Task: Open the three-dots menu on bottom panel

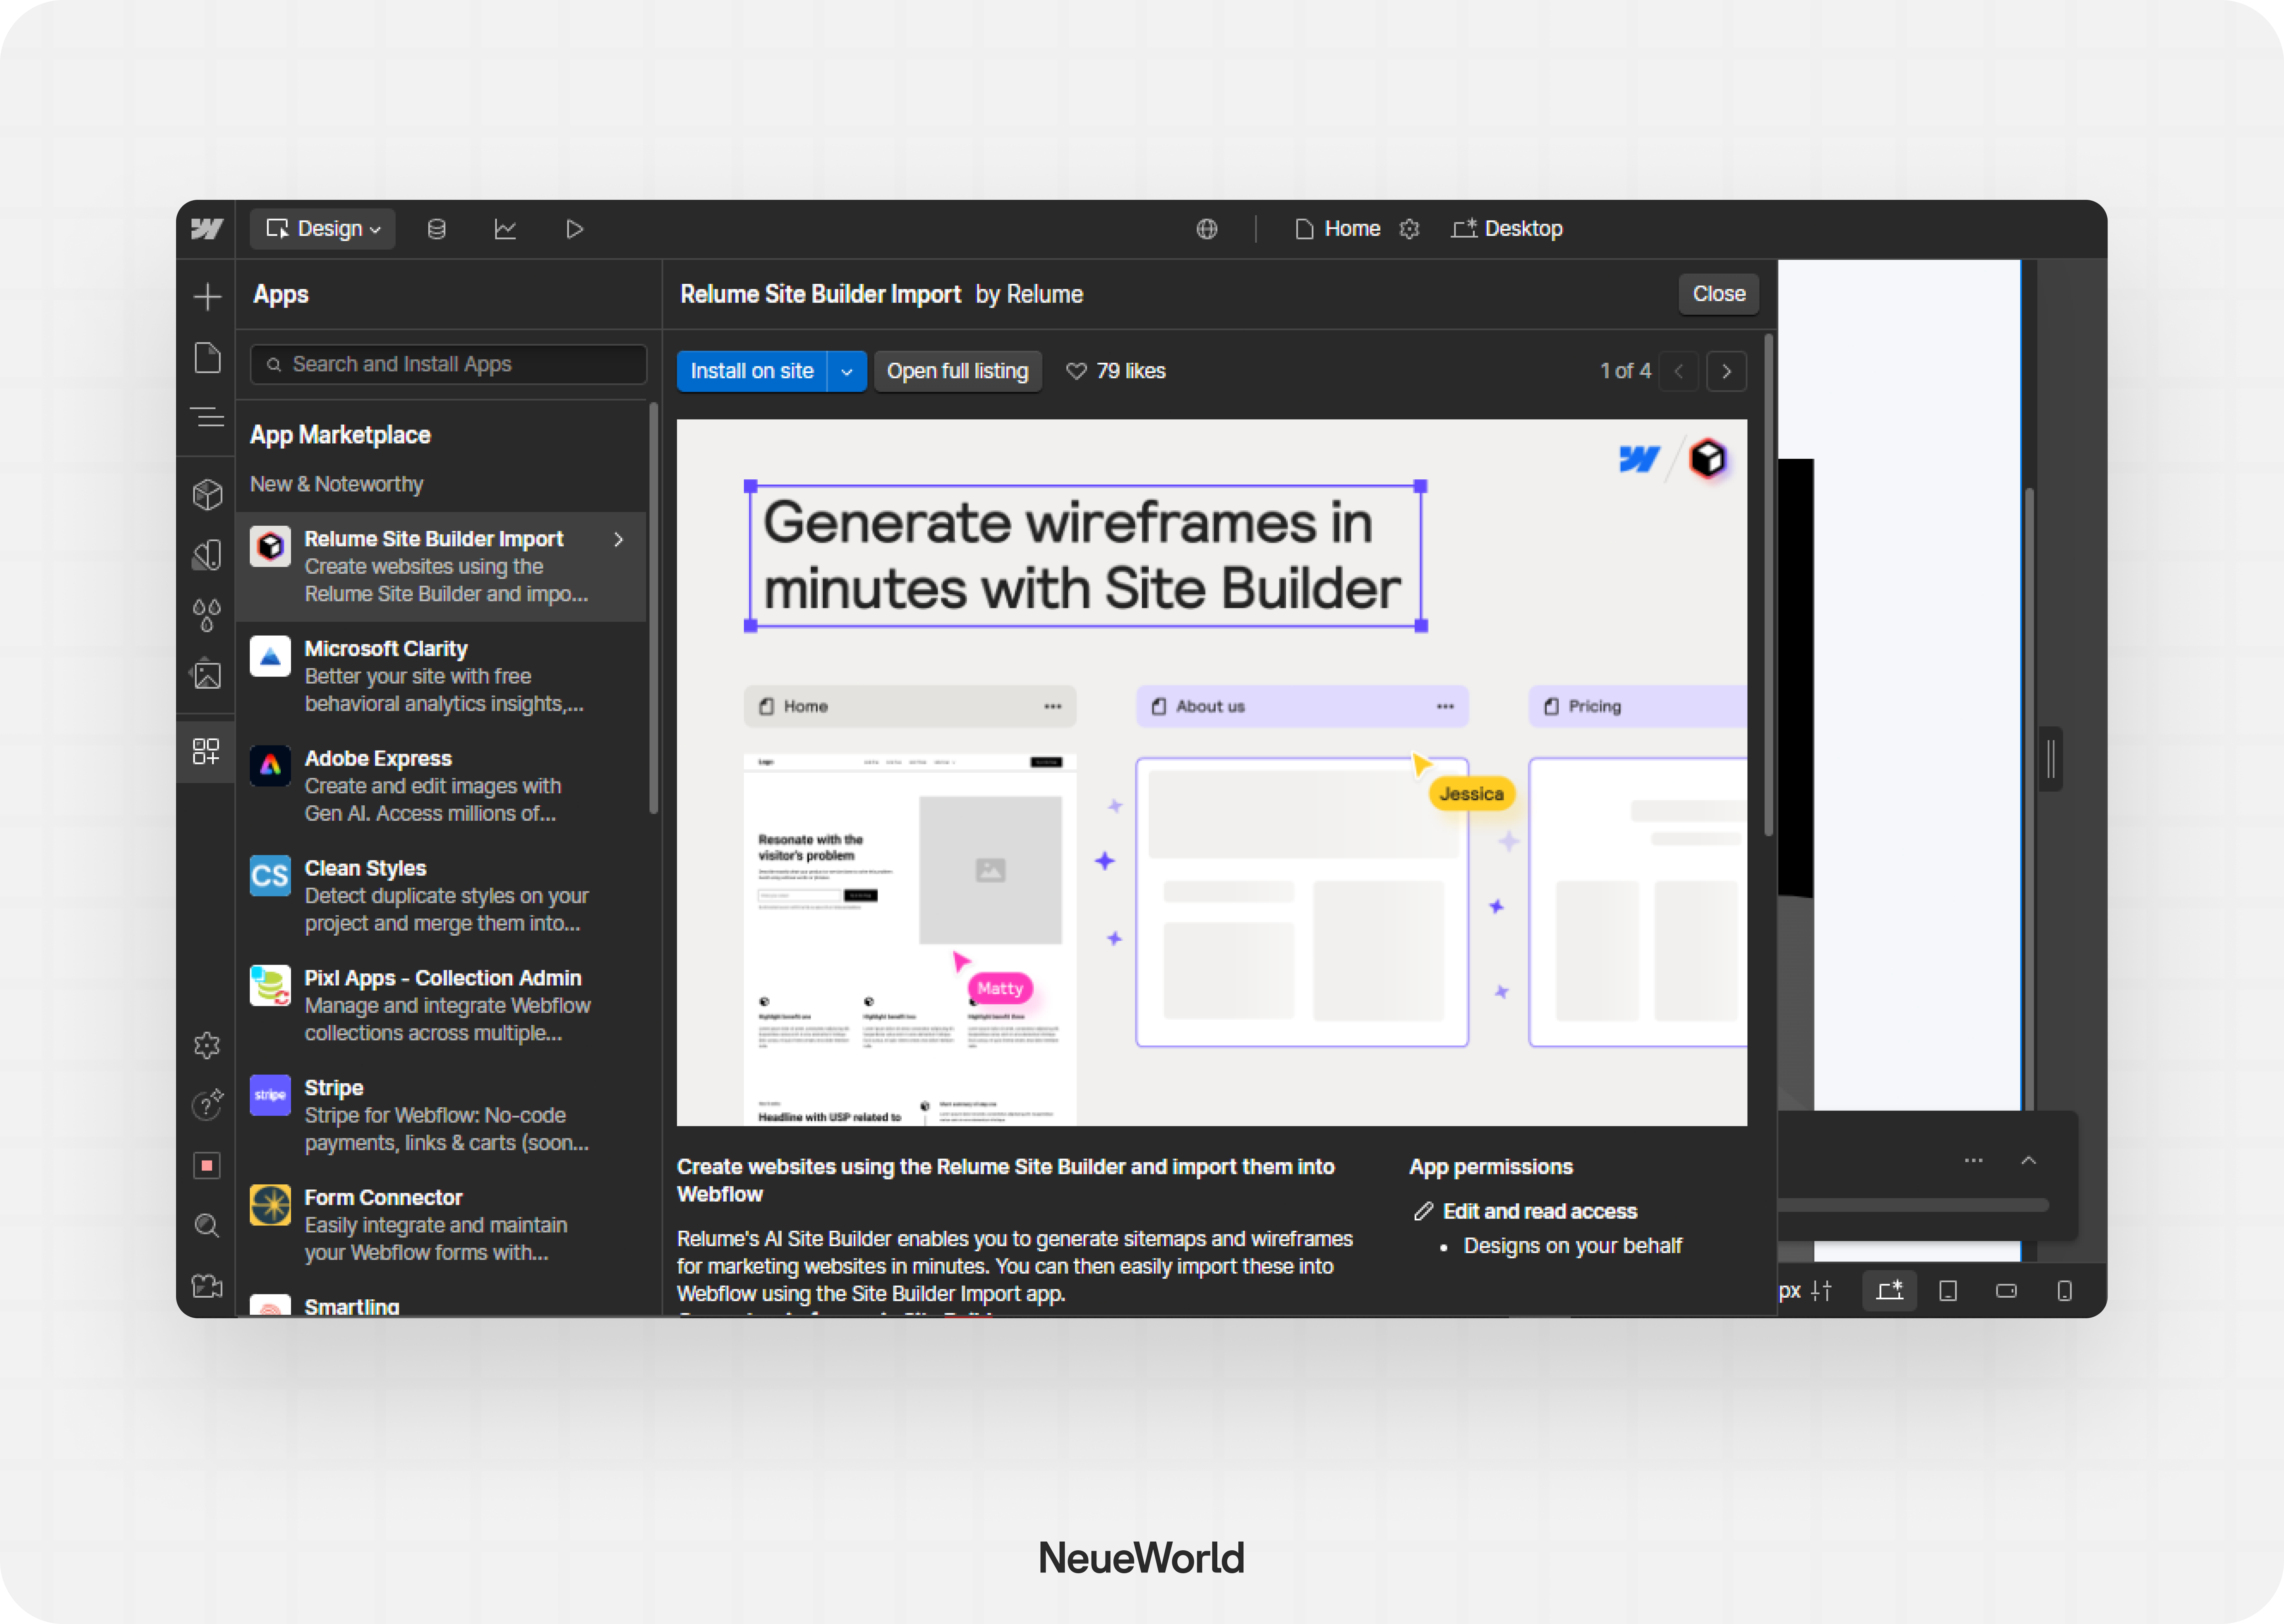Action: [1973, 1161]
